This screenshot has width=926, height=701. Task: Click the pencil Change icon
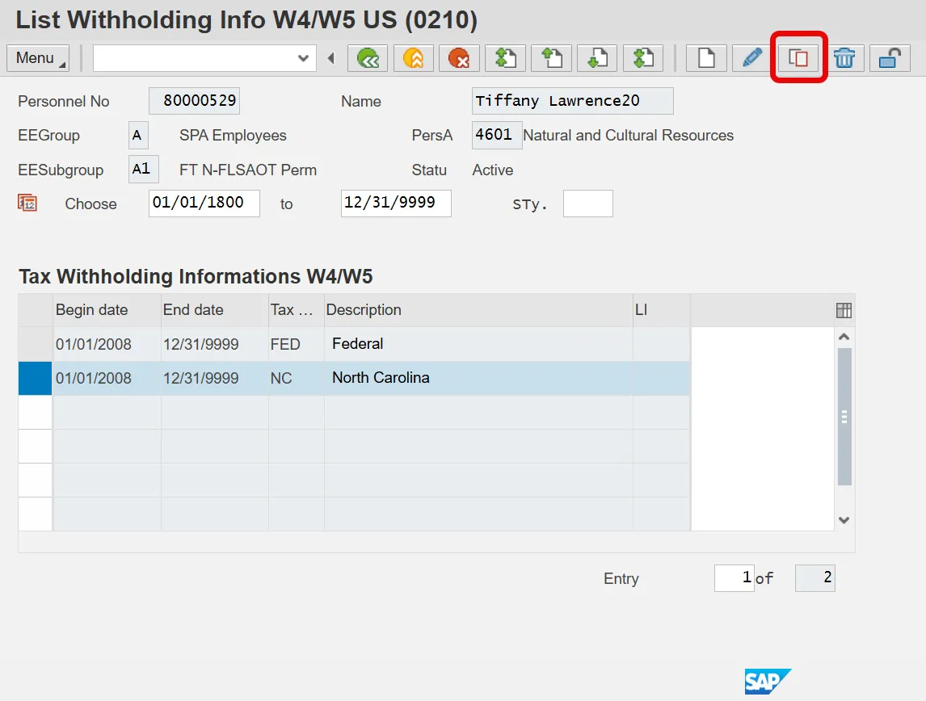752,58
